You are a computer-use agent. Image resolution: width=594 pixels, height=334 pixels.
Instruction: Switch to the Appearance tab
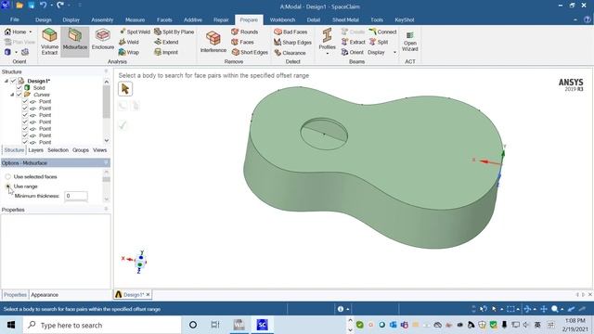pos(45,295)
